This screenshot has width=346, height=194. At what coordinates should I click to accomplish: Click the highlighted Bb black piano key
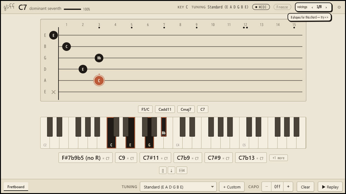(163, 127)
